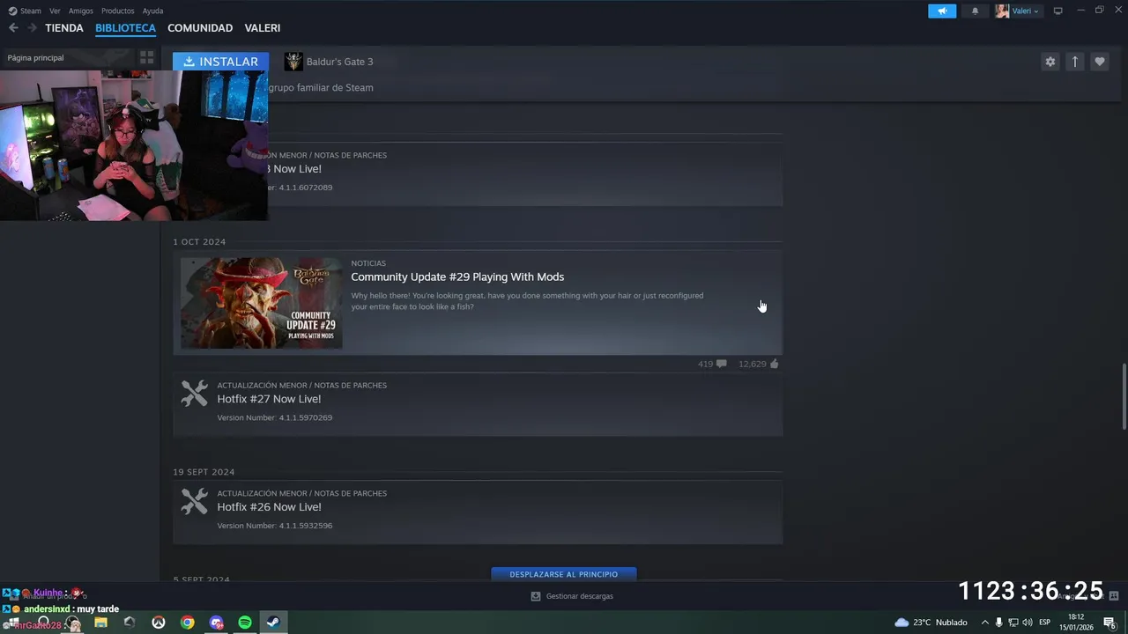
Task: Click the 19 SEPT 2024 date header
Action: click(204, 472)
